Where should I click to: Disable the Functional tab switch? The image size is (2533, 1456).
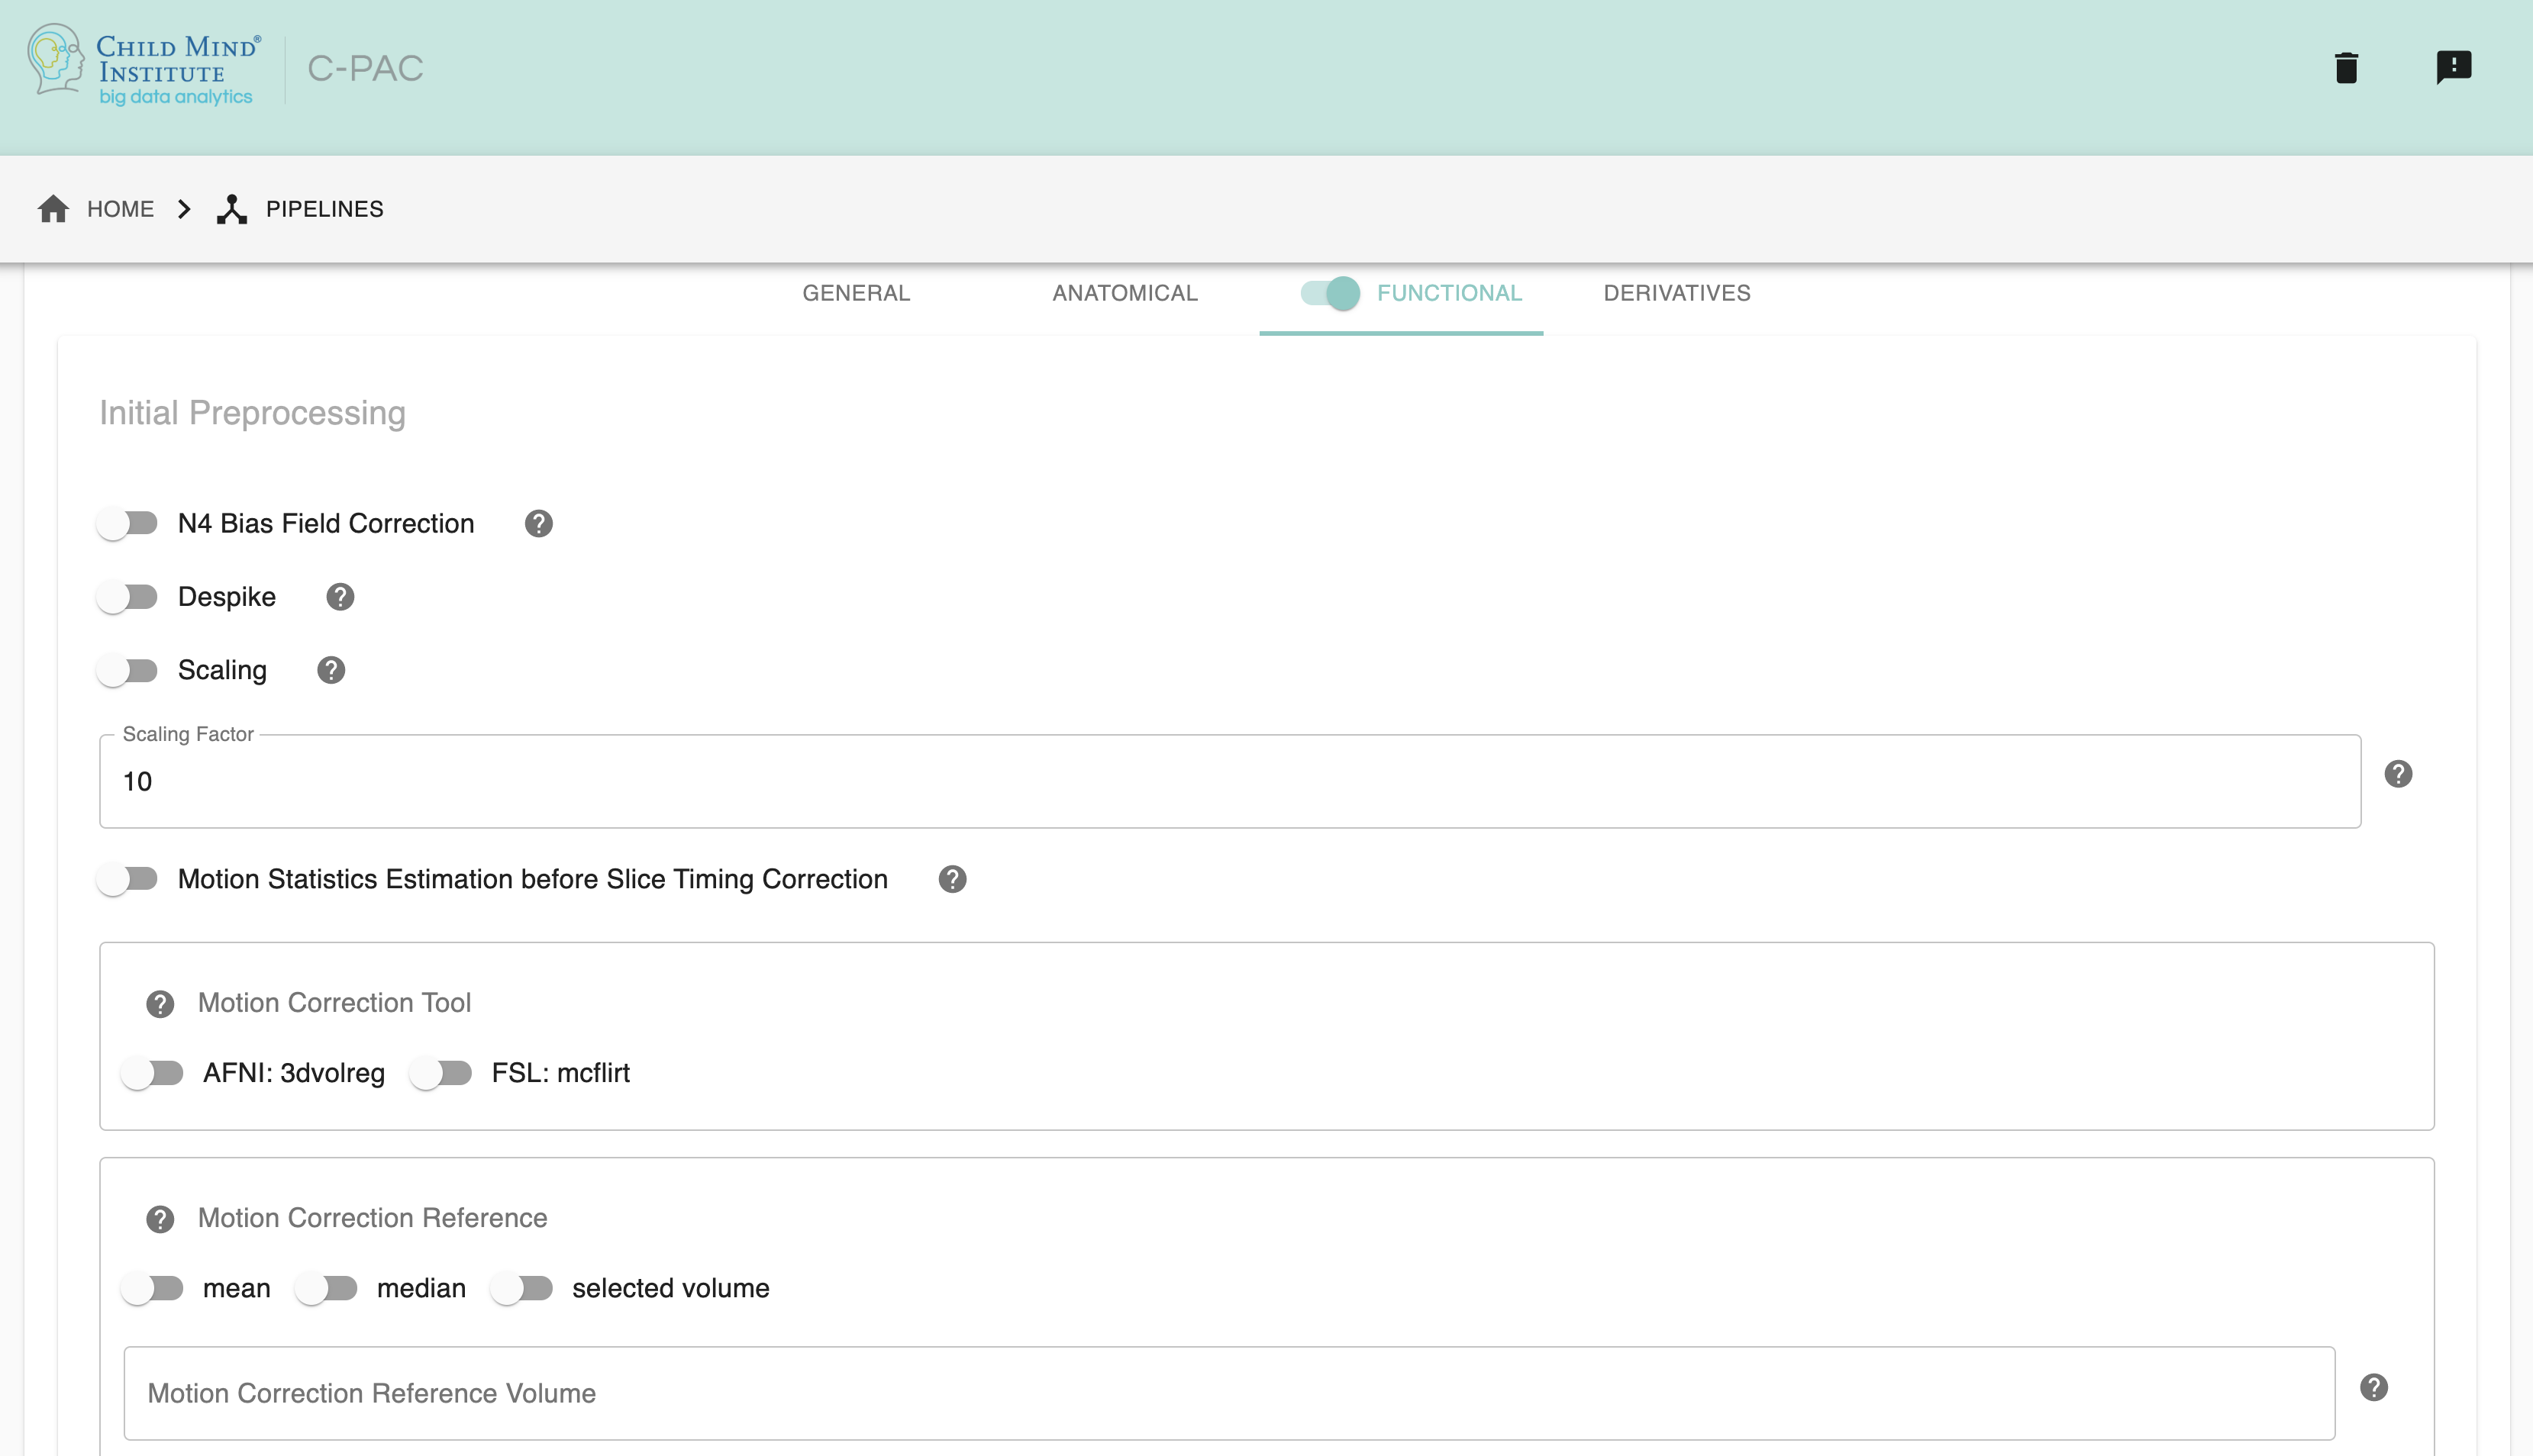tap(1330, 293)
